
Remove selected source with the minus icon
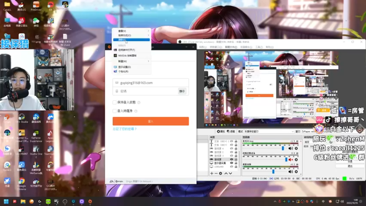tap(216, 173)
